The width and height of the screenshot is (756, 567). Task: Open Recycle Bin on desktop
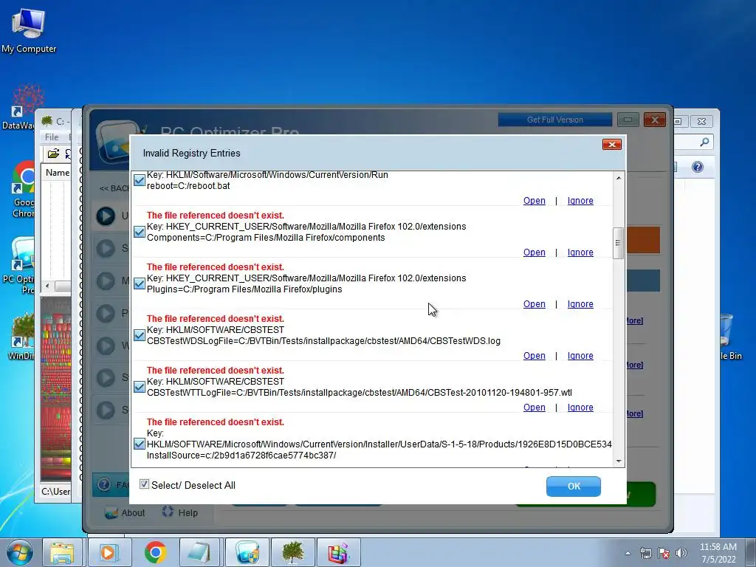click(x=730, y=337)
